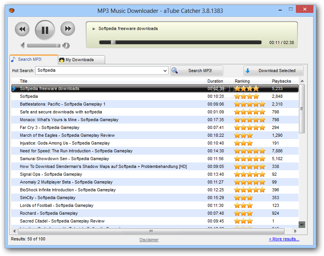
Task: Click the star ranking of Rochard row
Action: [x=243, y=214]
